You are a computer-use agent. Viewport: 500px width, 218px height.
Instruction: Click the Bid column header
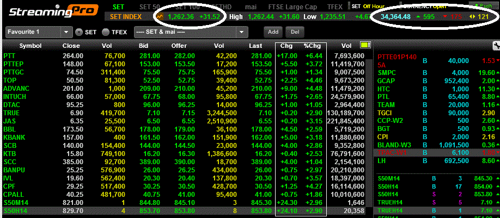coord(143,46)
